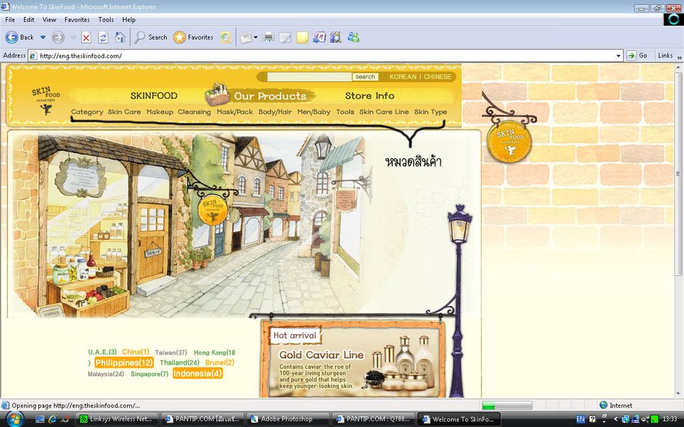Click the SkinFood logo in header
This screenshot has height=427, width=684.
pyautogui.click(x=46, y=100)
